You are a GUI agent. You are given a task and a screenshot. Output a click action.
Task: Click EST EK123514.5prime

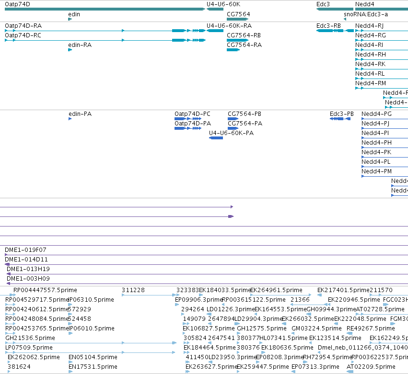tap(335, 338)
